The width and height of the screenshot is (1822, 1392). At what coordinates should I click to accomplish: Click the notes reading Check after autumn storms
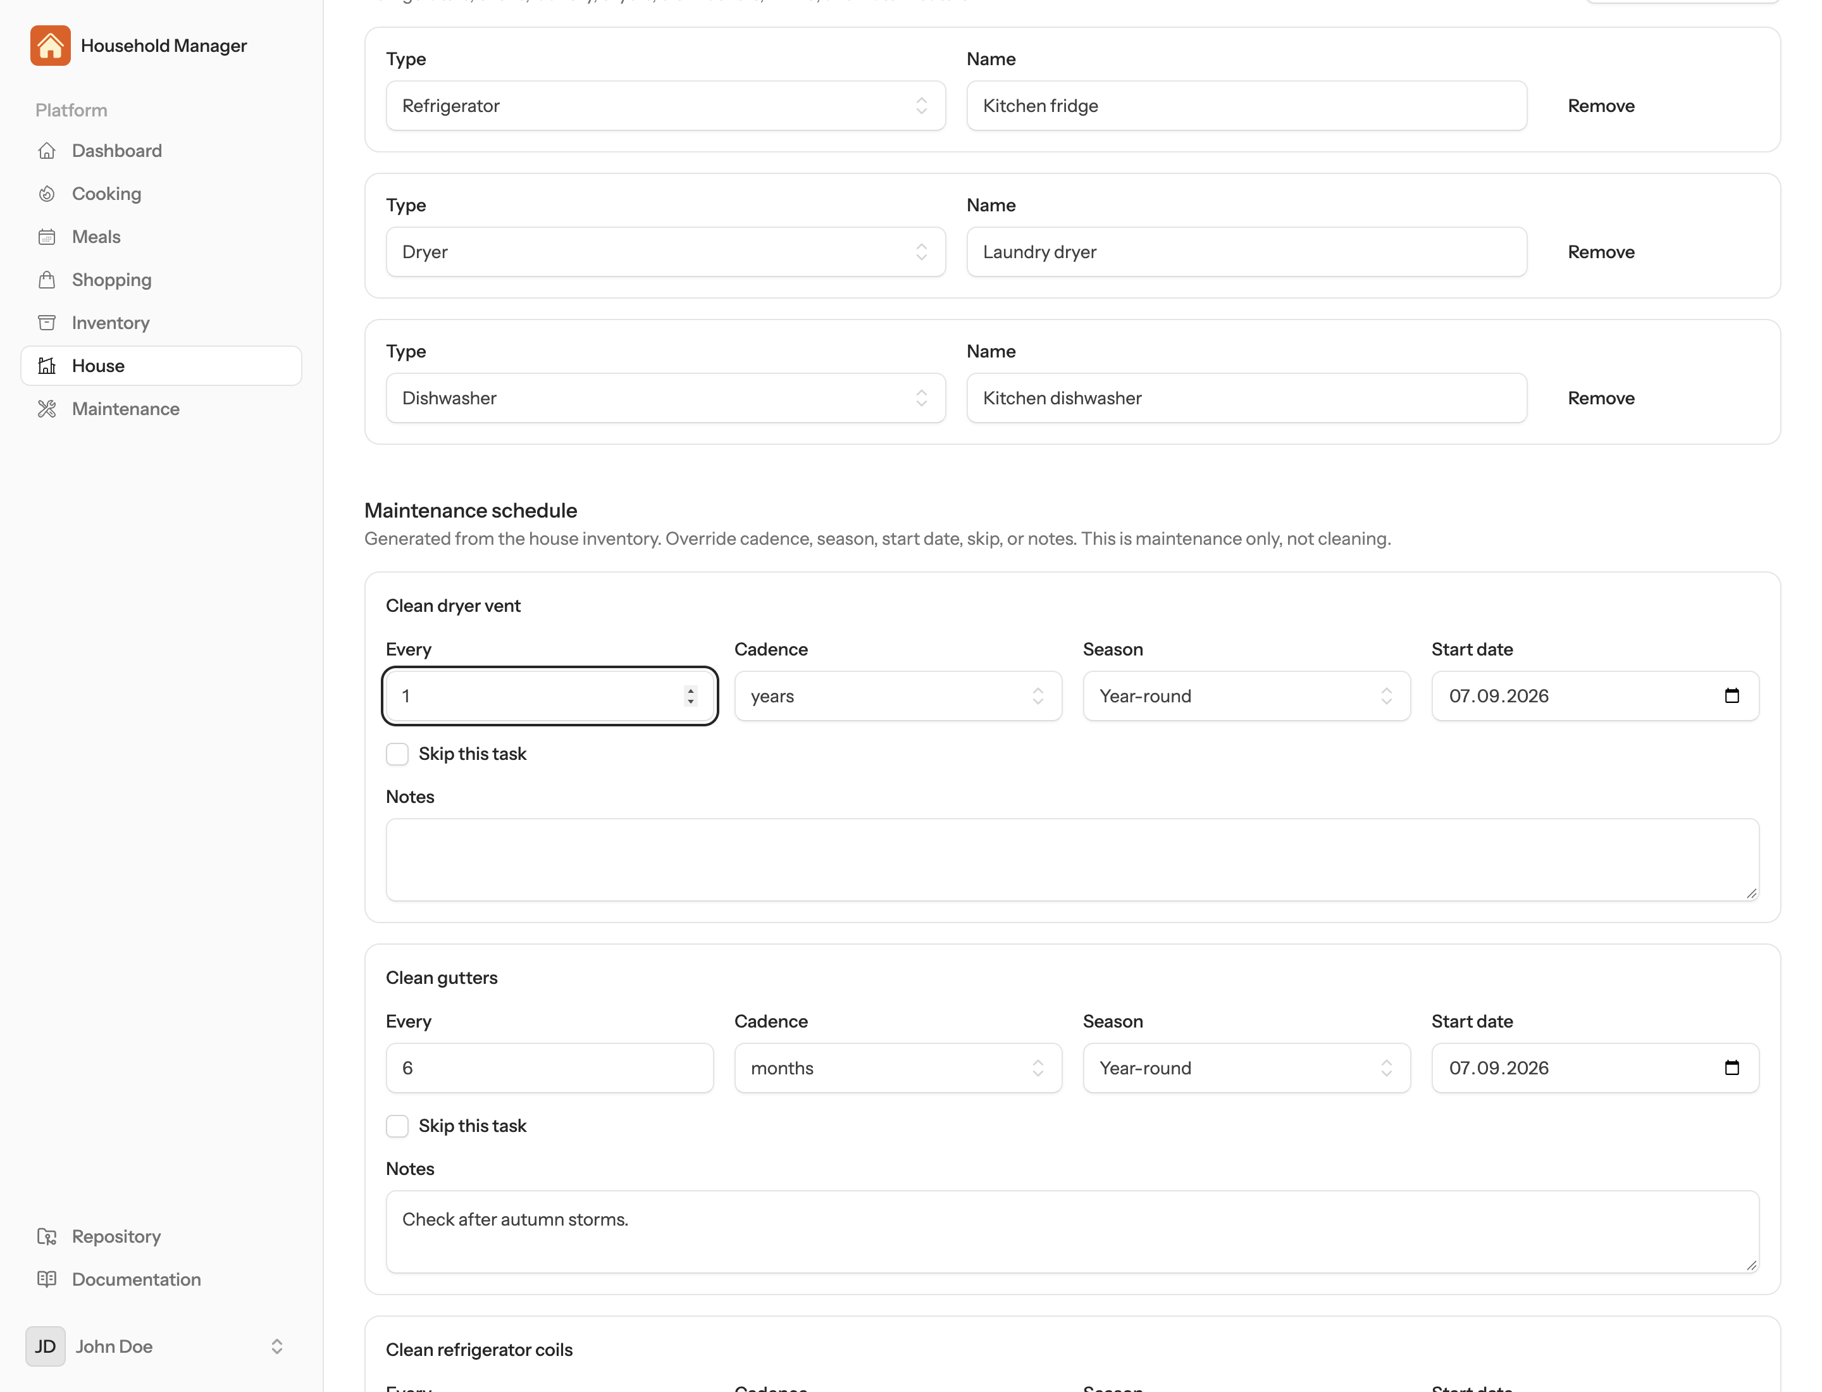click(x=1072, y=1232)
